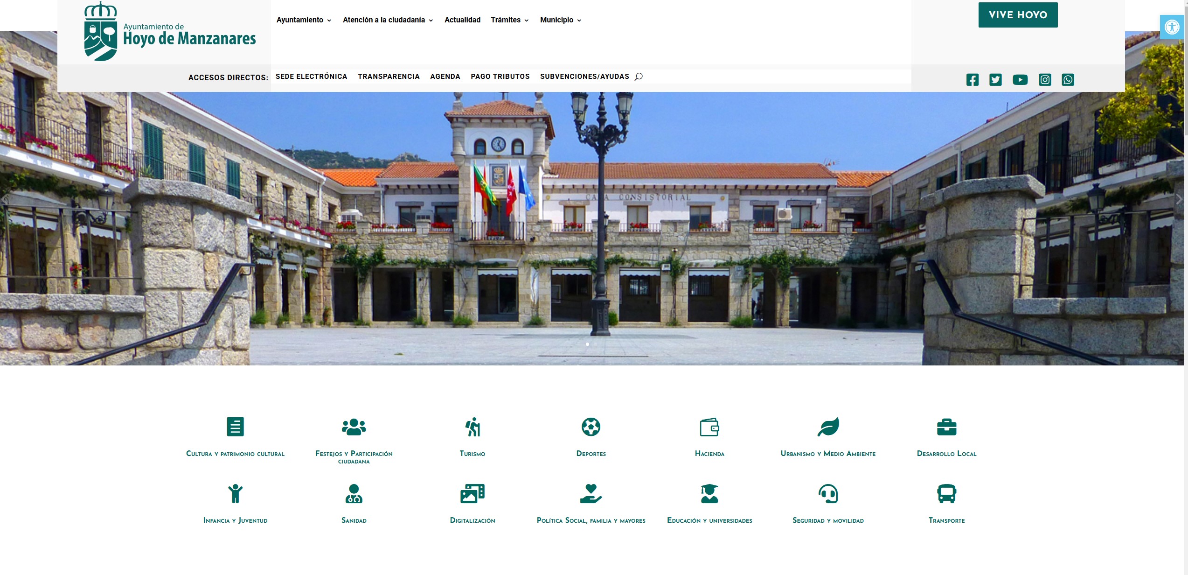Select the Digitalización images icon
Viewport: 1188px width, 575px height.
472,493
